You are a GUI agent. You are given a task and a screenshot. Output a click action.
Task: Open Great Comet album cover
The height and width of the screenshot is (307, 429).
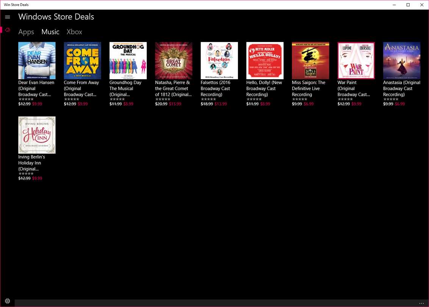(x=174, y=61)
